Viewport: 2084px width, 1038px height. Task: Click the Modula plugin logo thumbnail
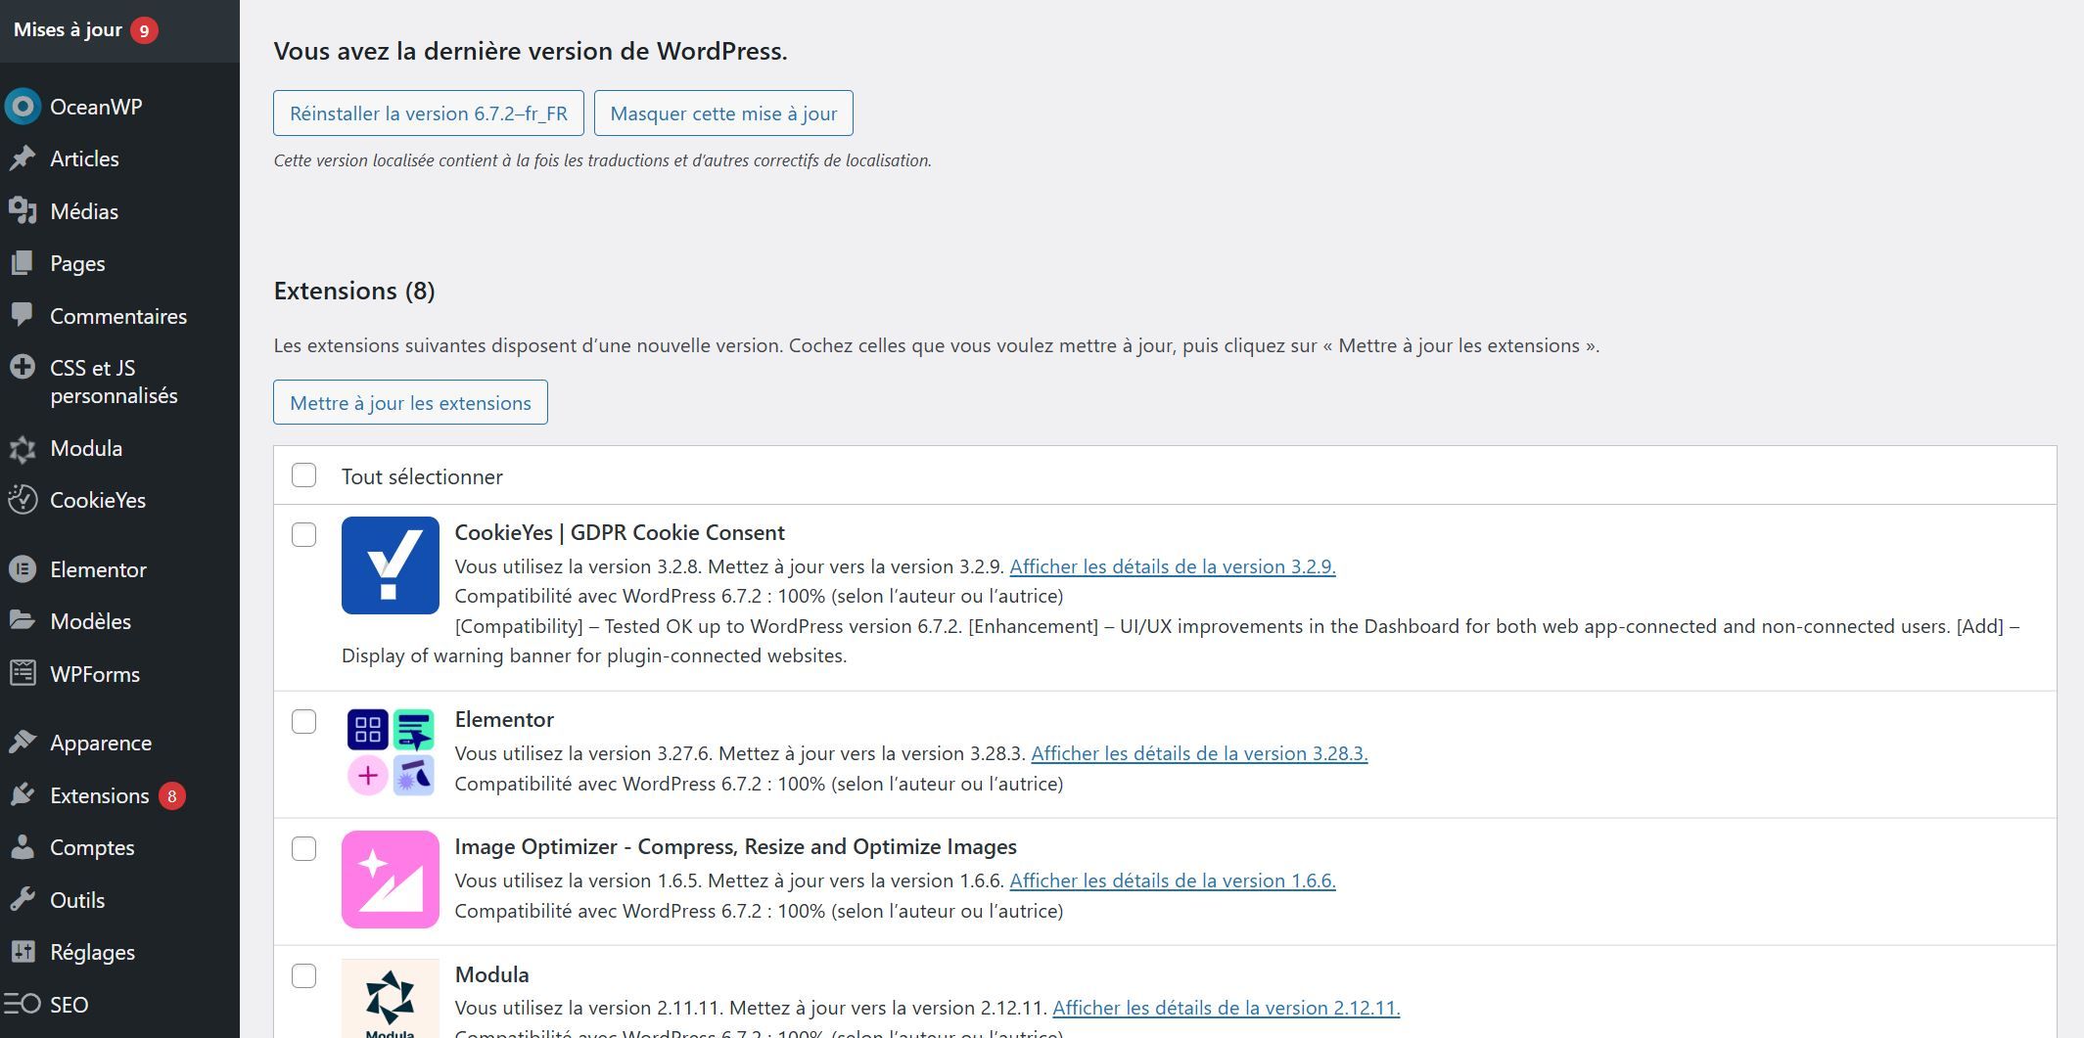tap(391, 998)
